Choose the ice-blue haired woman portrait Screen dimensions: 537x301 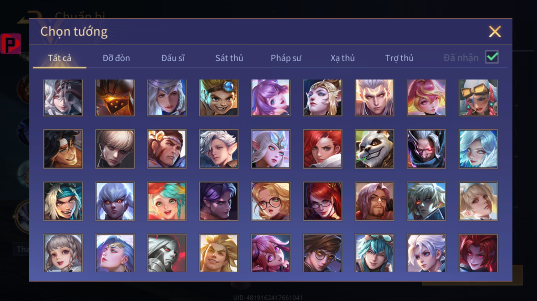point(478,149)
